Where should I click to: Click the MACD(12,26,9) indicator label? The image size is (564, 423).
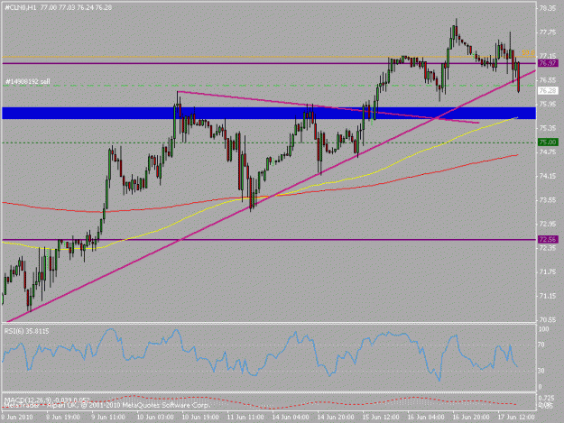[47, 400]
